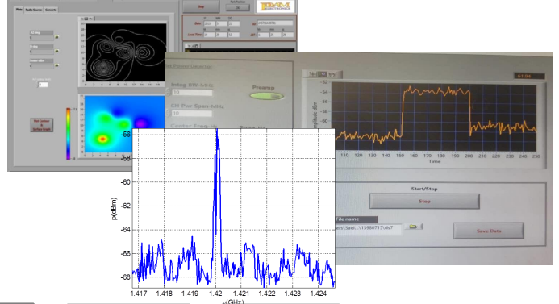Click the 61.94 numeric indicator
559x304 pixels.
click(529, 76)
